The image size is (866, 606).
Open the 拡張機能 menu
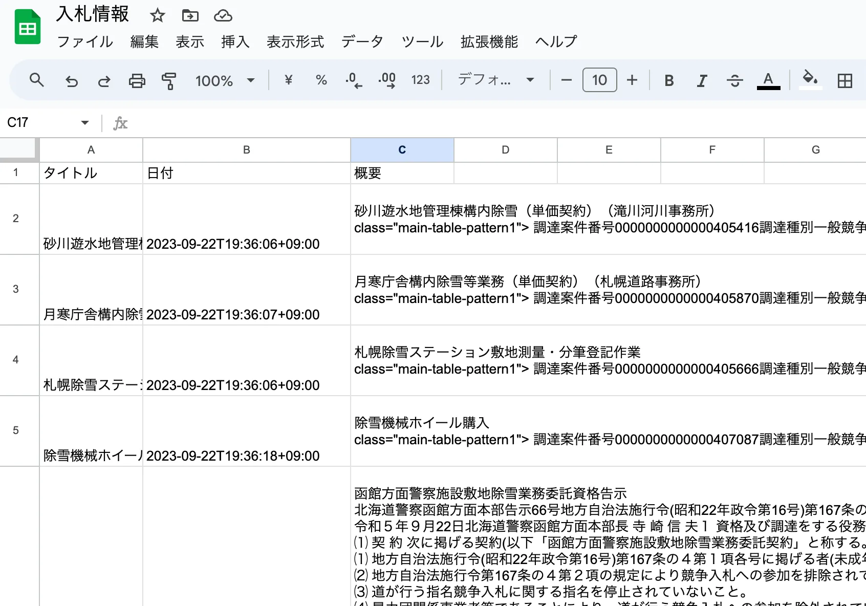(x=489, y=42)
